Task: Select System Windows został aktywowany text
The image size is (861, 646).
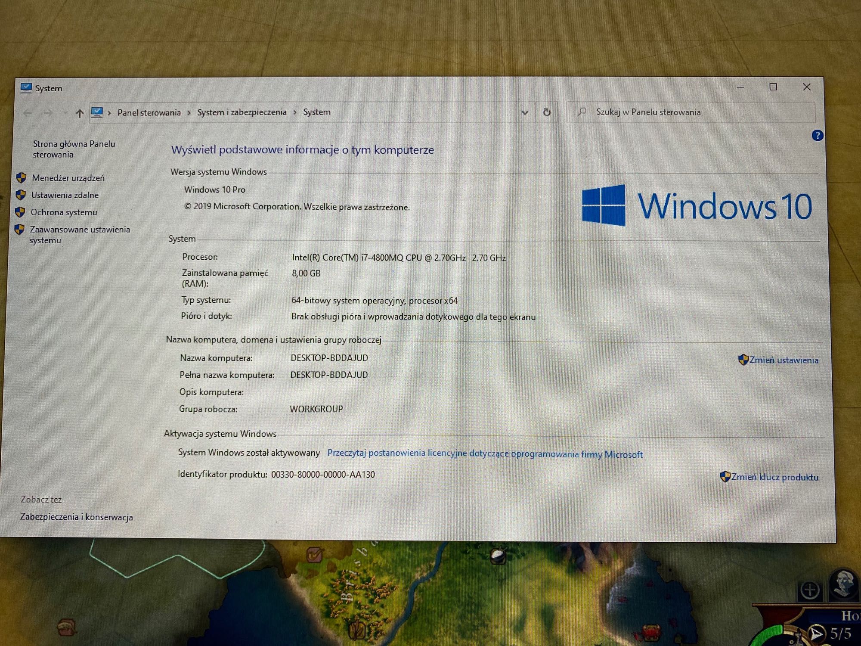Action: pyautogui.click(x=249, y=453)
